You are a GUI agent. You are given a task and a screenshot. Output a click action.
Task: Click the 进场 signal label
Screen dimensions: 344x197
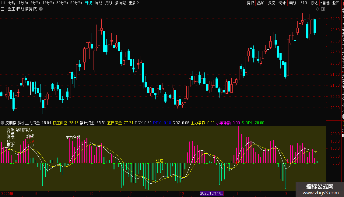[x=160, y=161]
